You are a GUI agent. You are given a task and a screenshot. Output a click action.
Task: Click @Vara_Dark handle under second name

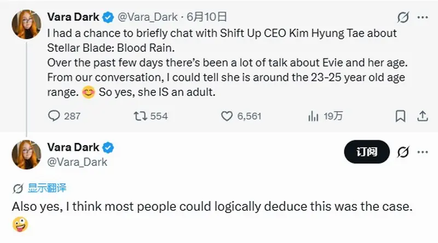point(77,162)
